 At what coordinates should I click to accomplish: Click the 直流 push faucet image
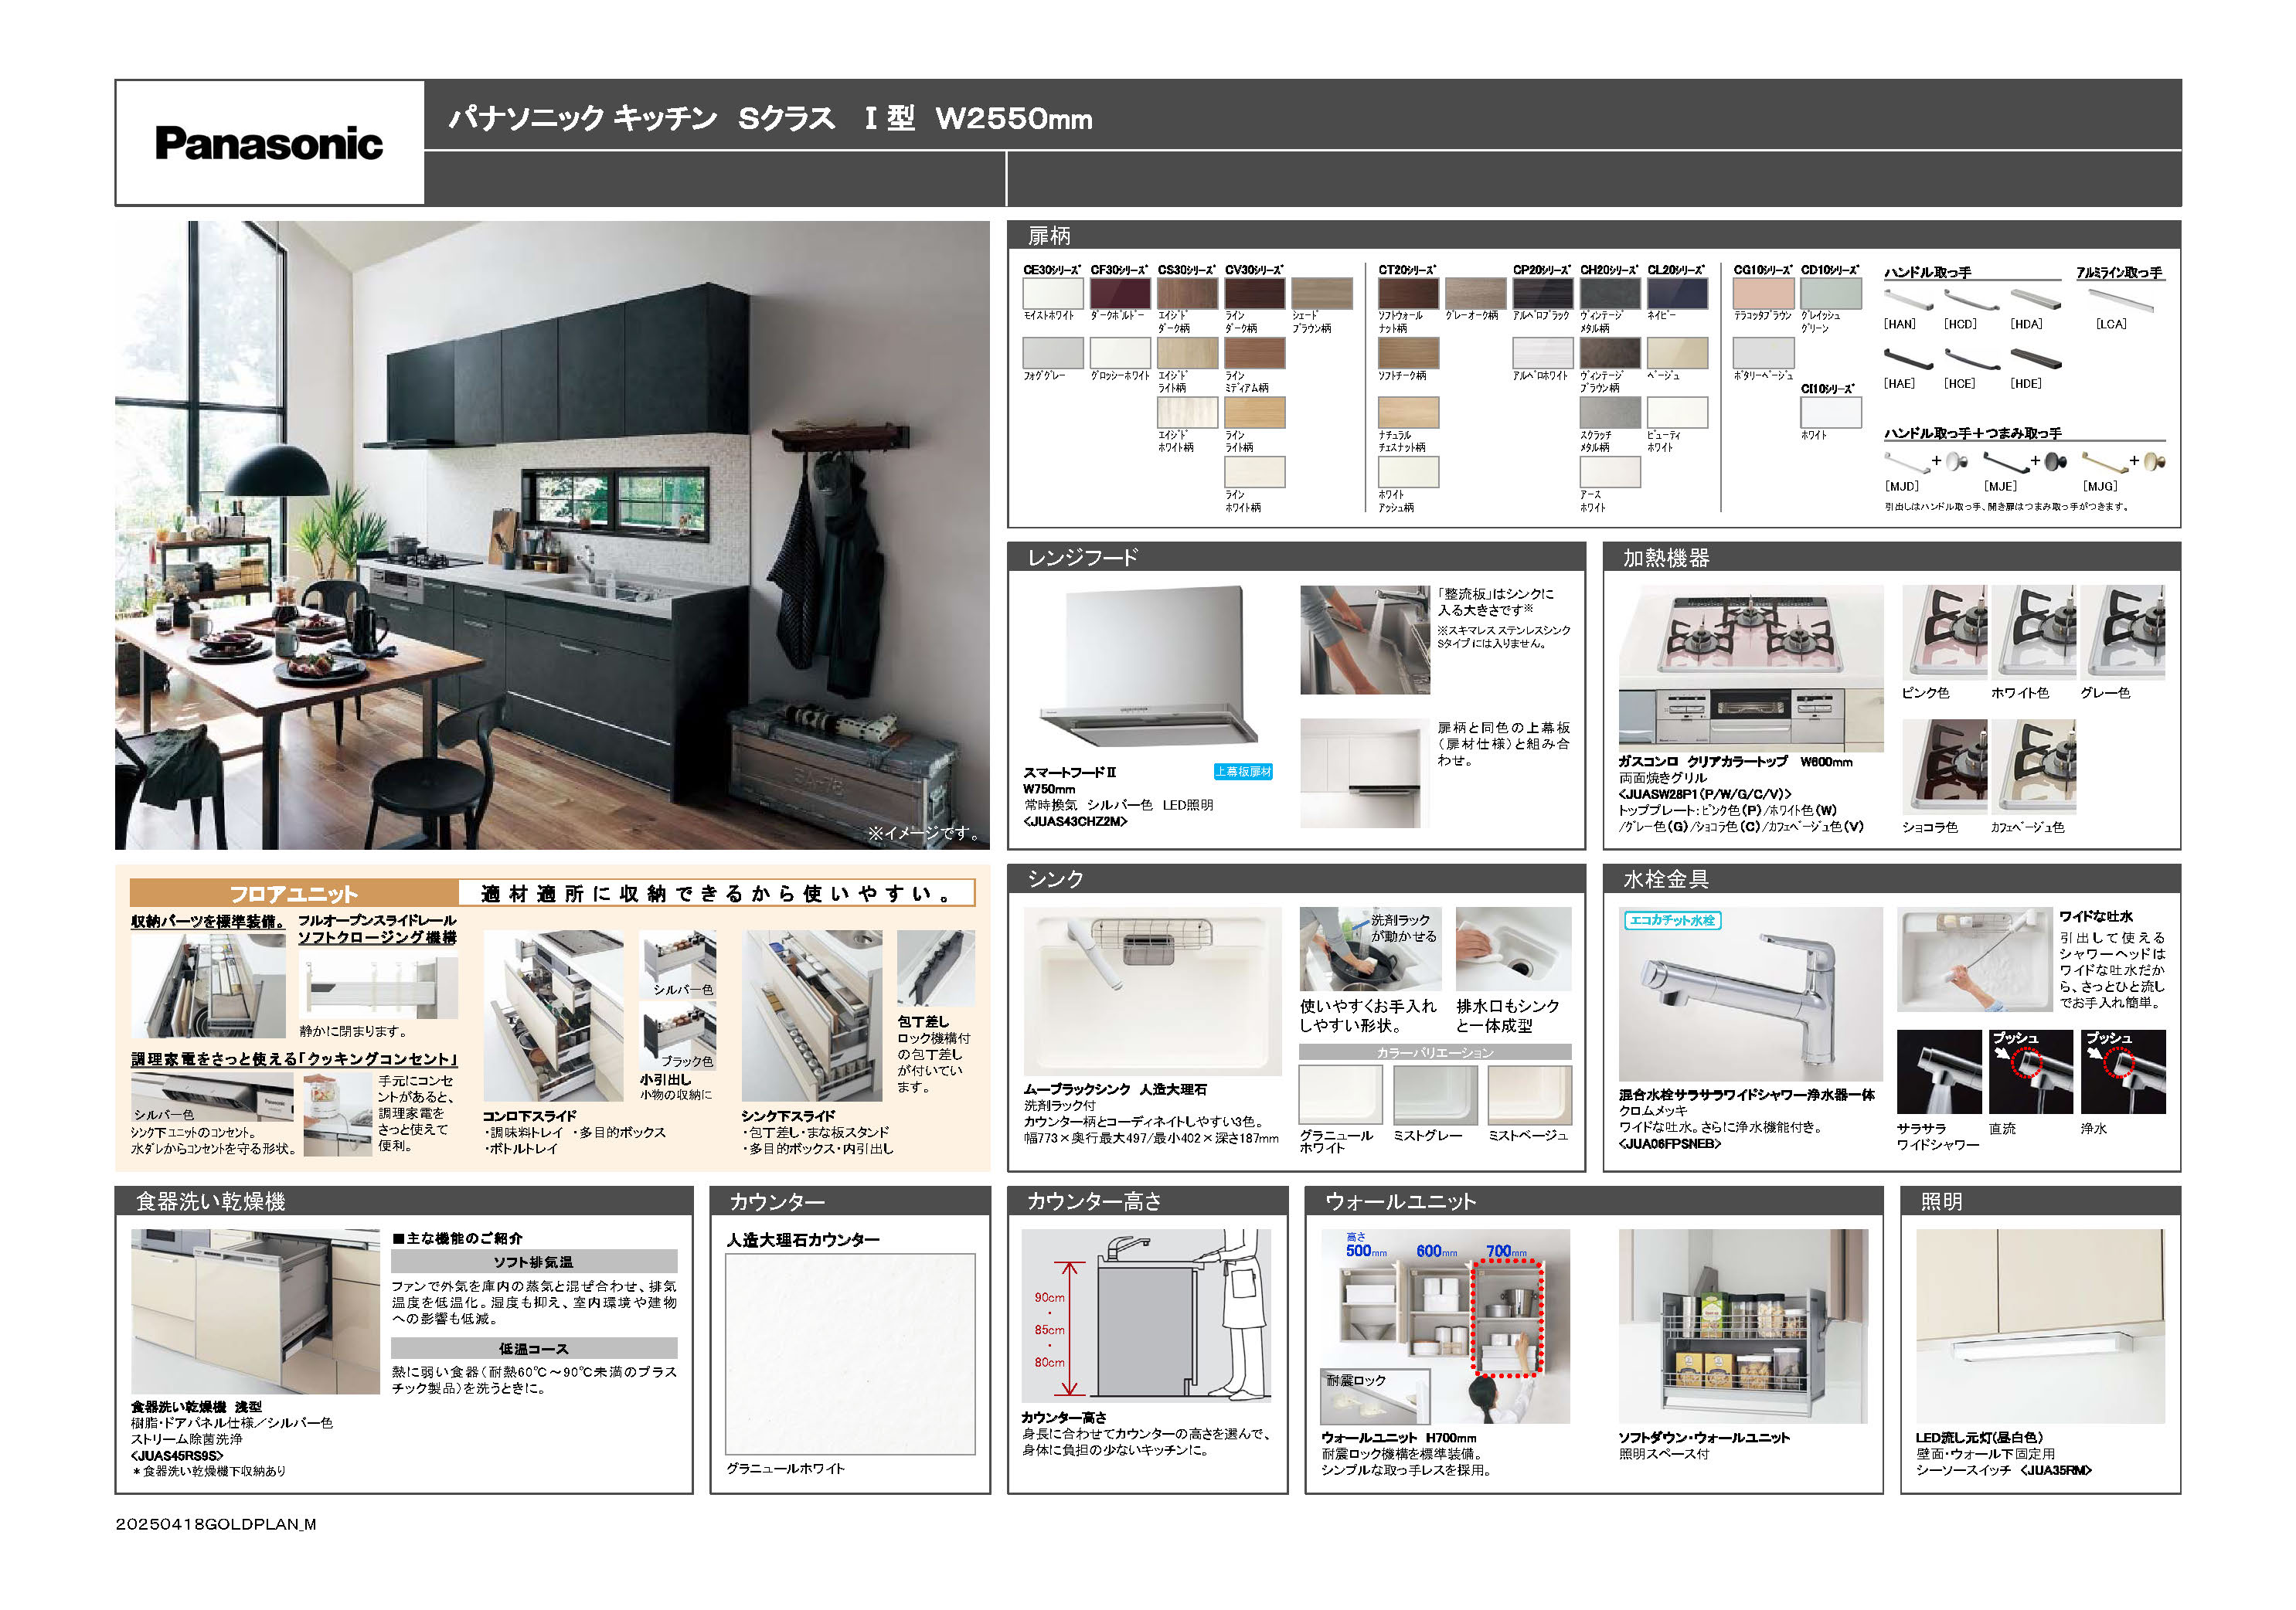point(2030,1072)
